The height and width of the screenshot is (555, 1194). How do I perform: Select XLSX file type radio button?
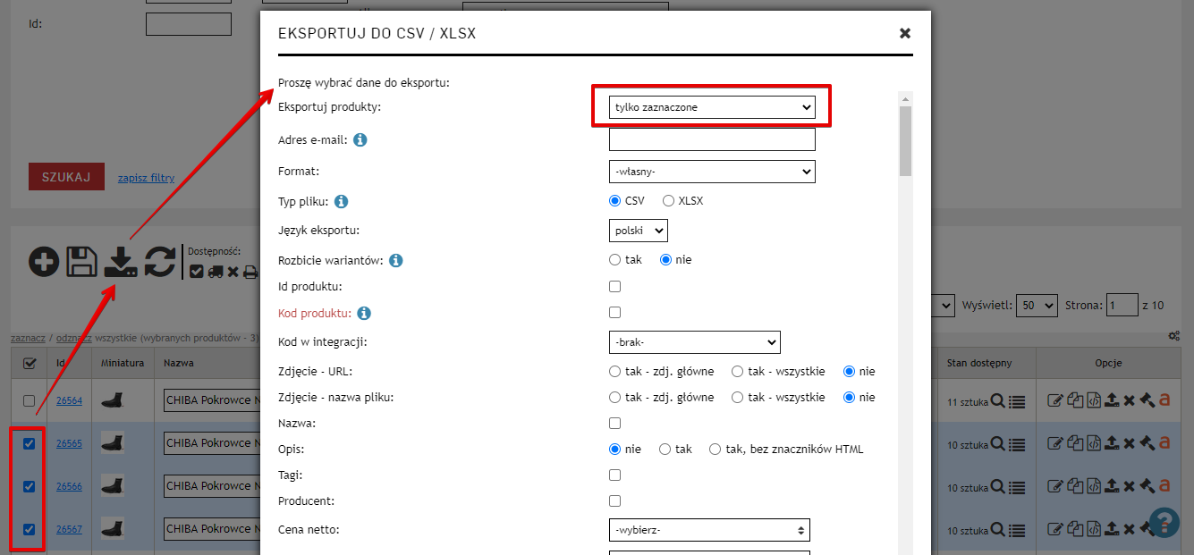pyautogui.click(x=668, y=201)
